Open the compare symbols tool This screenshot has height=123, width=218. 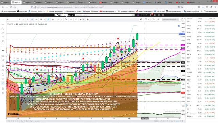pyautogui.click(x=53, y=19)
